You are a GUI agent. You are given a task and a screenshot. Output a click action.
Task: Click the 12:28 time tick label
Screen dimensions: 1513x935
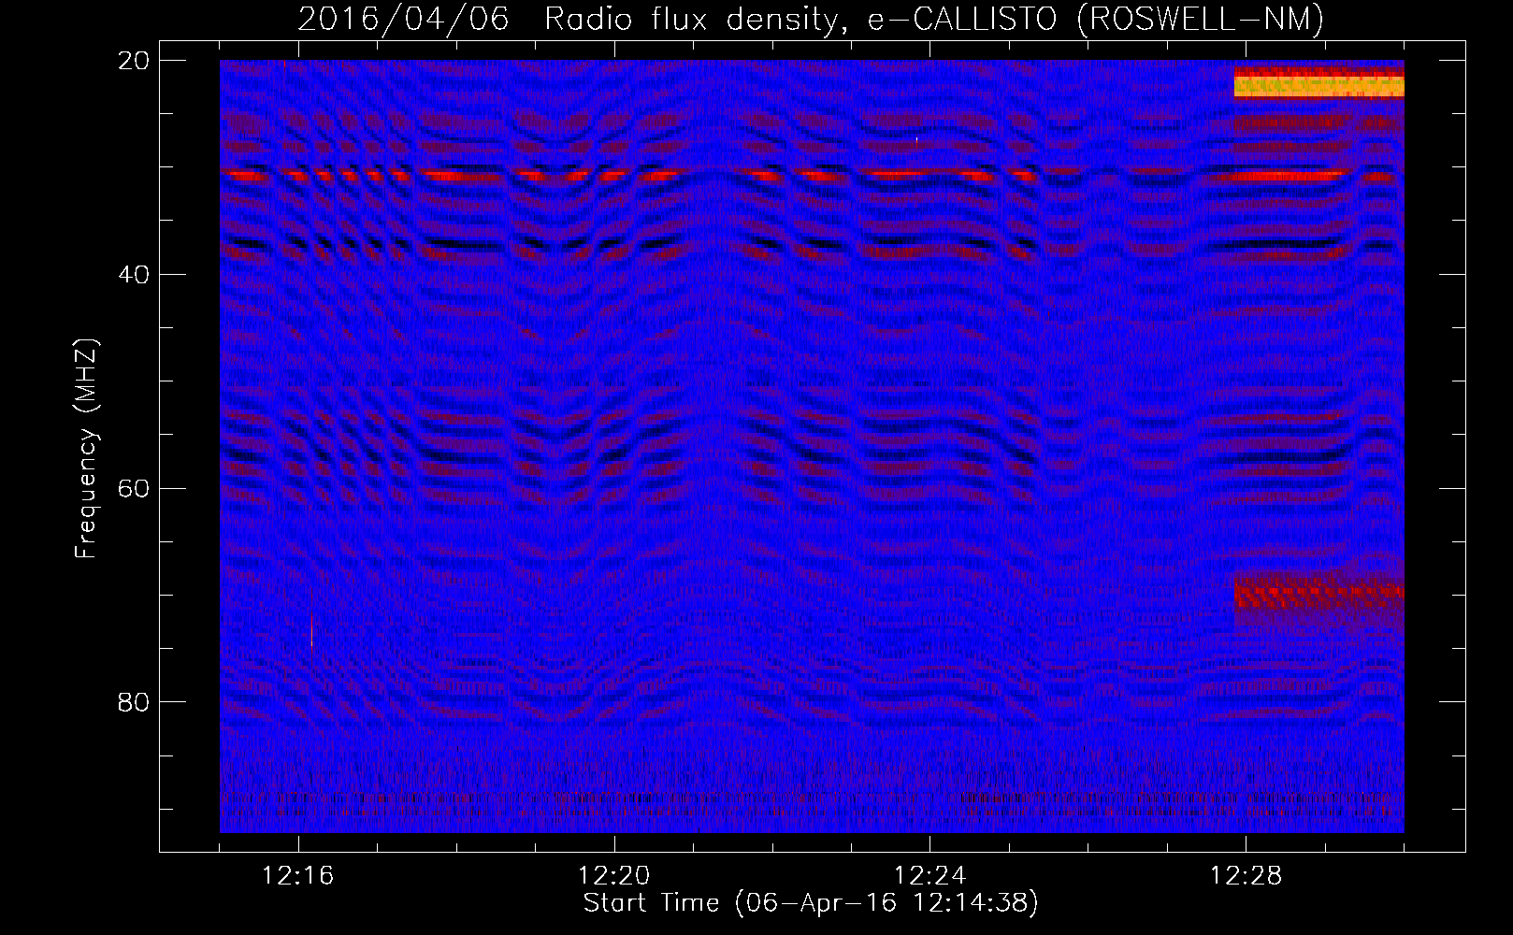(1246, 876)
